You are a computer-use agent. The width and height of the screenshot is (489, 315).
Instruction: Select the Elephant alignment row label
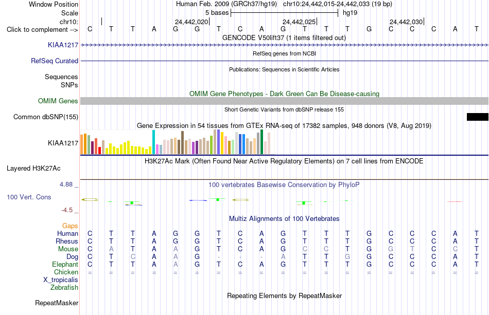point(65,265)
